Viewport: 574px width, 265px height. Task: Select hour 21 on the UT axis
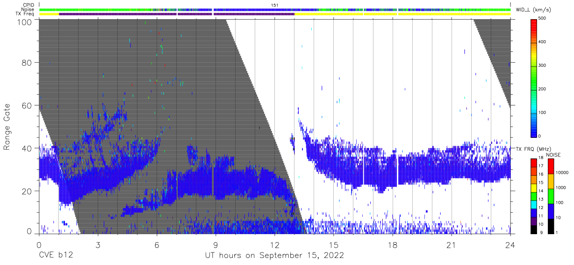pos(452,245)
